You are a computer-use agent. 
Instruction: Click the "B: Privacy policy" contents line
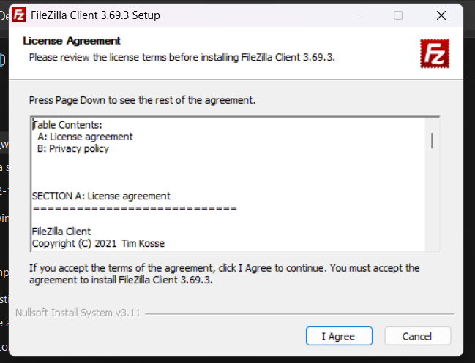(x=72, y=148)
